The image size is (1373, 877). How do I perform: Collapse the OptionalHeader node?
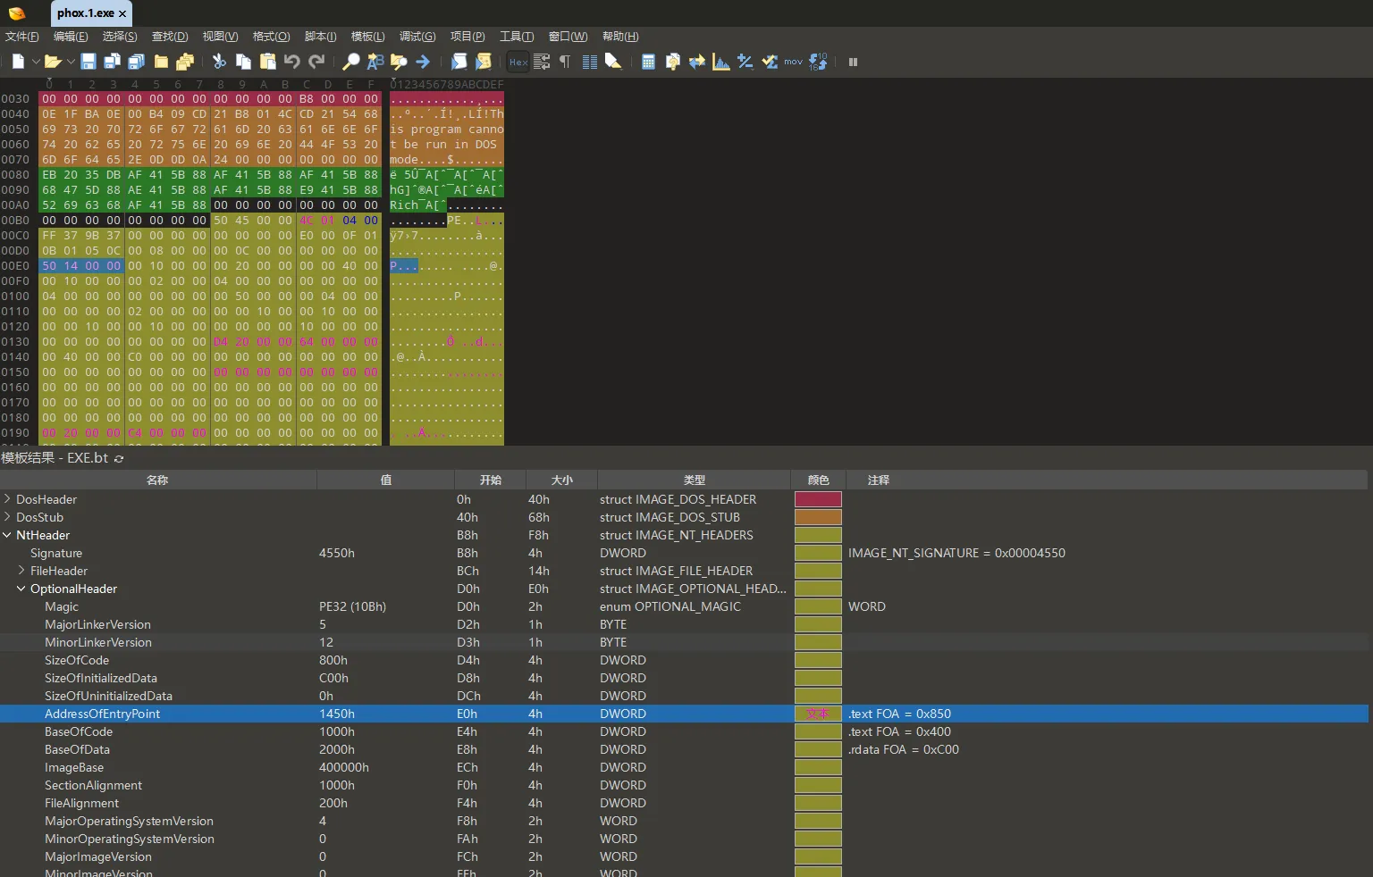point(21,589)
